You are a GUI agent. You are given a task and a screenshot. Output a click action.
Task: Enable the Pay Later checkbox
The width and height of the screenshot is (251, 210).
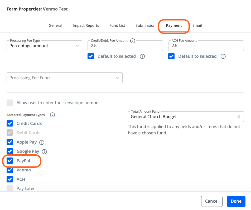coord(10,188)
